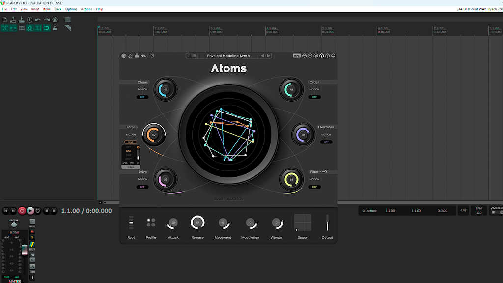Click the Undo arrow in REAPER toolbar
503x283 pixels.
click(x=38, y=20)
